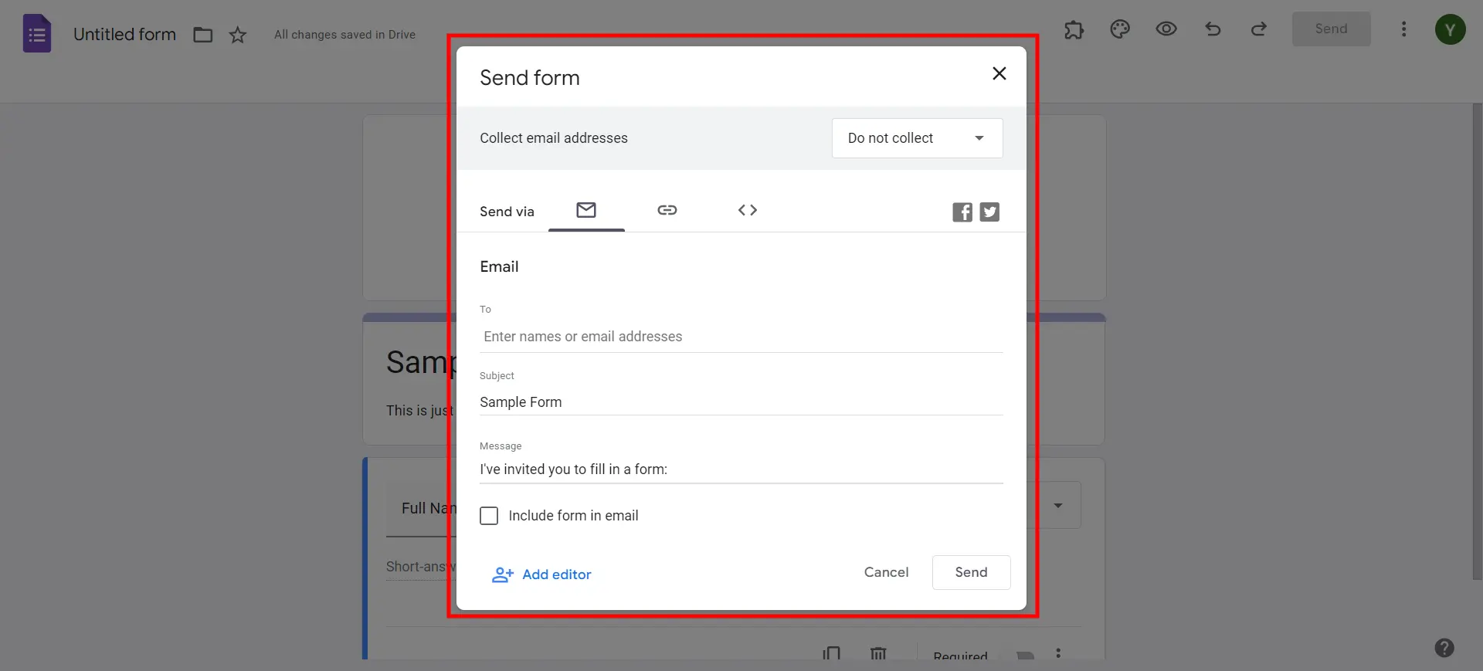Click the delete question trash icon

[x=878, y=654]
